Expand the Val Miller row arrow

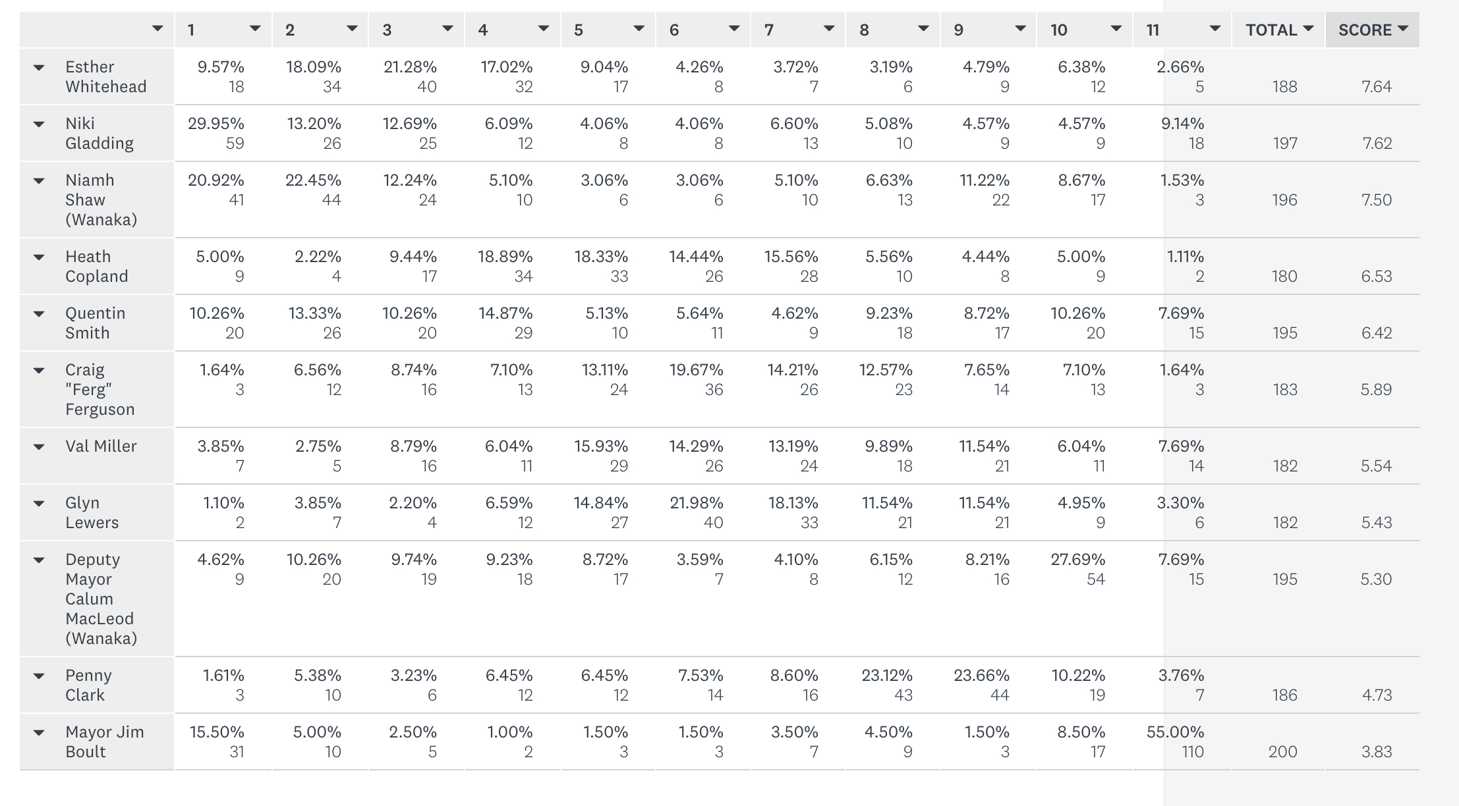(x=39, y=446)
